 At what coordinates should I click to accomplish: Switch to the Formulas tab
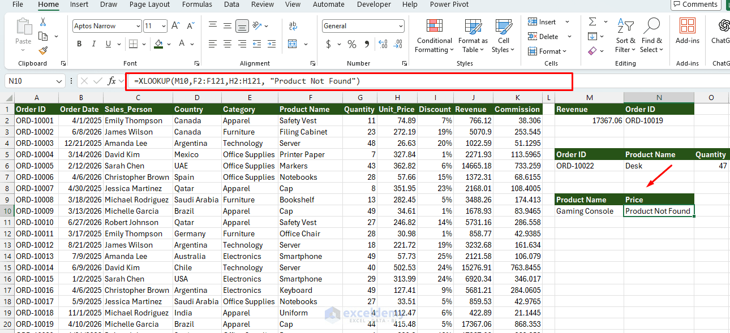pos(197,5)
